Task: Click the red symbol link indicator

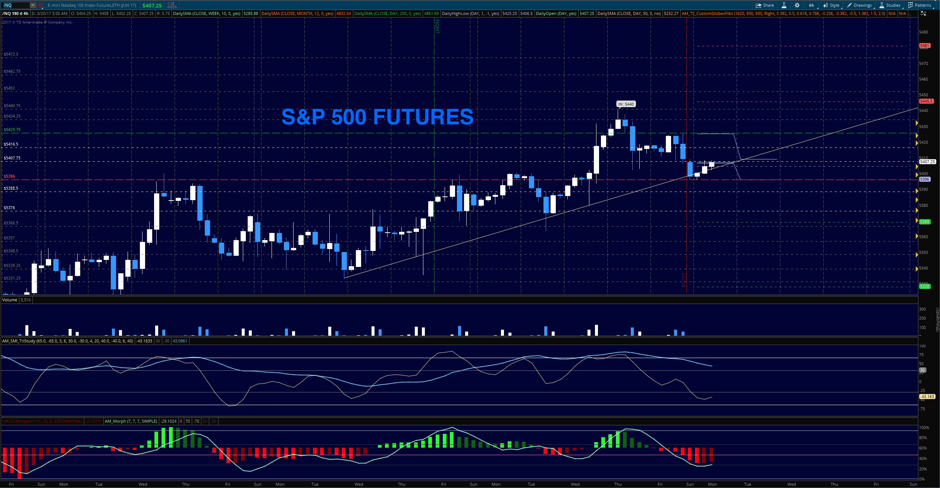Action: [x=40, y=5]
